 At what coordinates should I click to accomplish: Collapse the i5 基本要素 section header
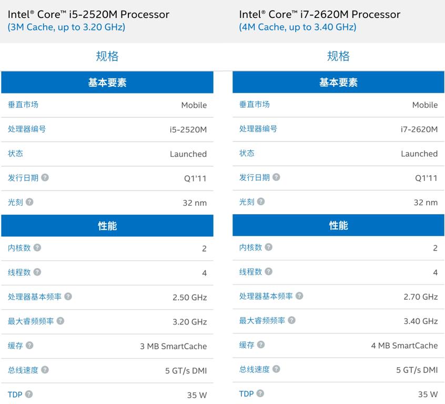point(107,82)
